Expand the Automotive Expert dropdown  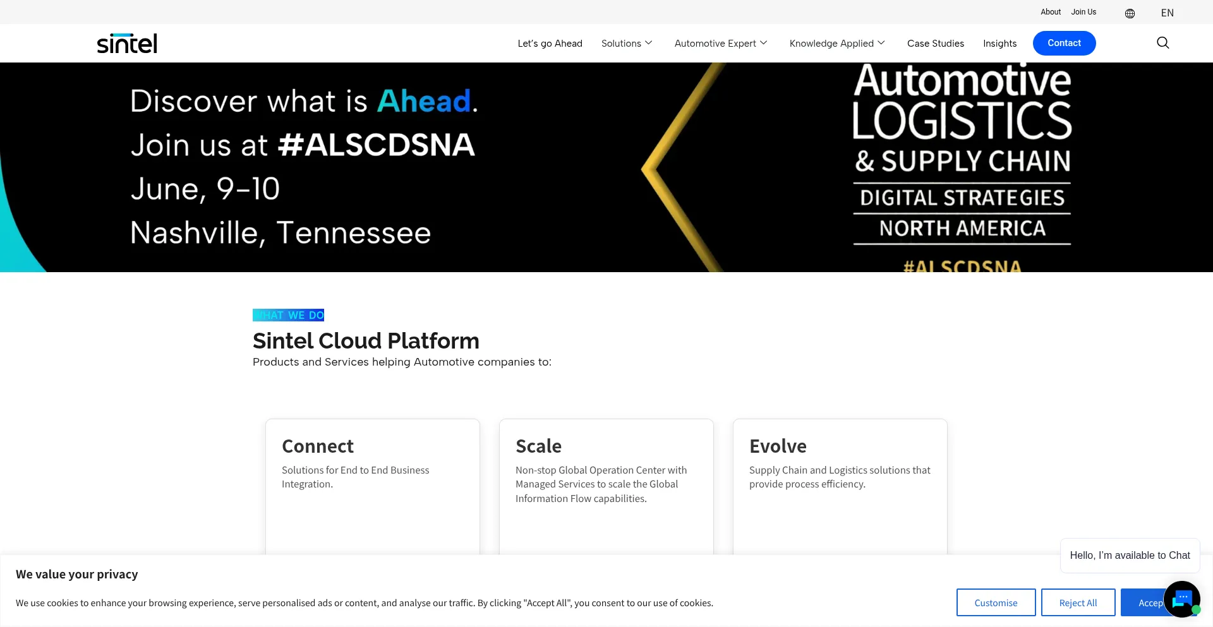721,44
